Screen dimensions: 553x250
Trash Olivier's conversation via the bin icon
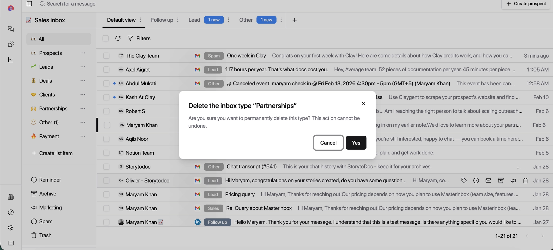pos(525,180)
